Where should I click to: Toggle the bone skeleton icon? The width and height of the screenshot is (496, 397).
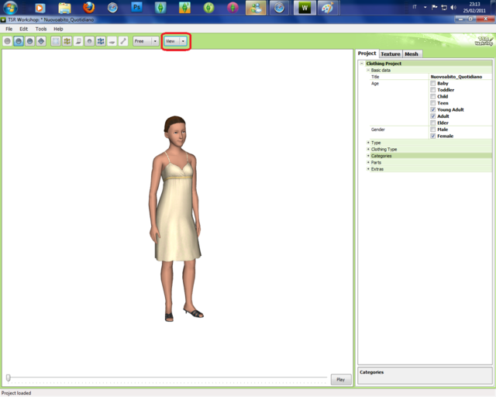point(123,41)
